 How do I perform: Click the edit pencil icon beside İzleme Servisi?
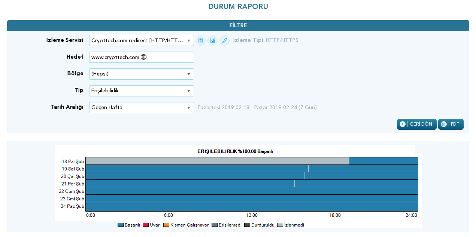pos(224,40)
